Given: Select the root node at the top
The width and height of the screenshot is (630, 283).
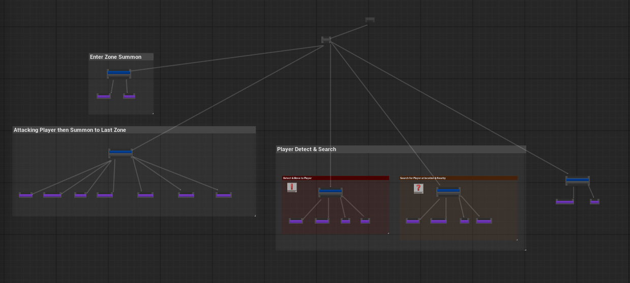Looking at the screenshot, I should [x=370, y=20].
